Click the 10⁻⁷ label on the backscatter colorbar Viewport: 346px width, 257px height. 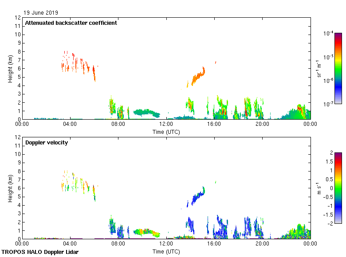(328, 104)
